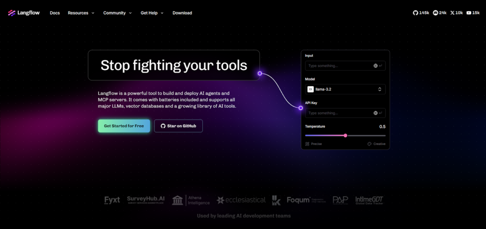
Task: Click the ecclesiastical logo
Action: pyautogui.click(x=241, y=200)
